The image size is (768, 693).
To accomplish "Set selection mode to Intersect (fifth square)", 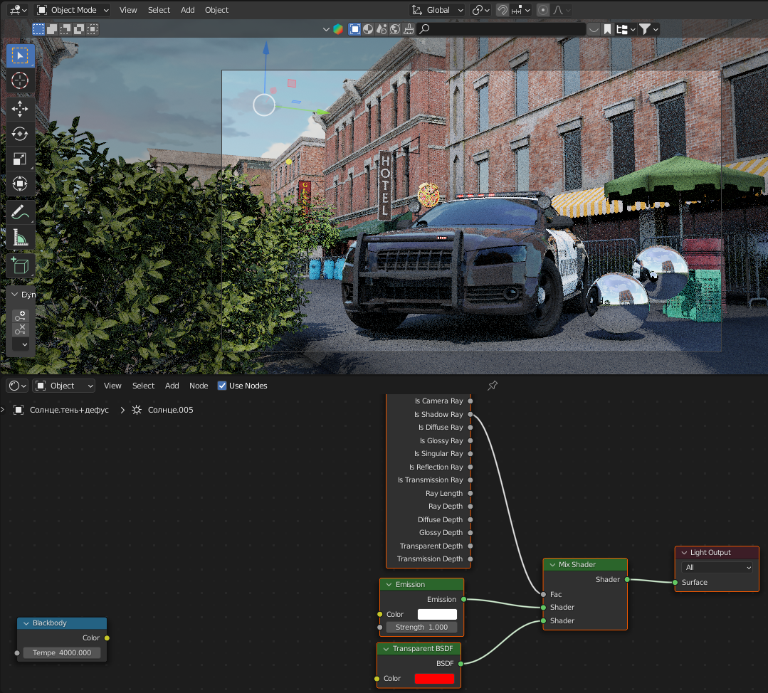I will (x=93, y=29).
